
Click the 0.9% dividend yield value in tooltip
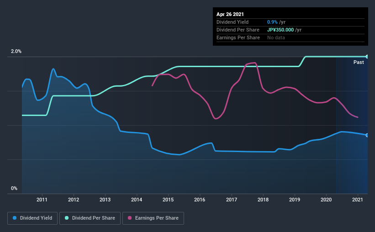[x=272, y=22]
